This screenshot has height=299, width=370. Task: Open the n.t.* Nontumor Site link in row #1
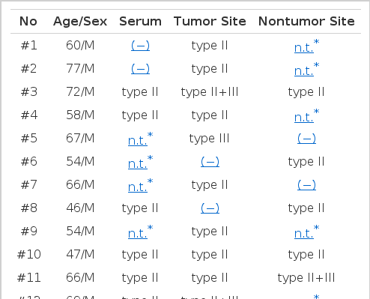click(x=306, y=46)
